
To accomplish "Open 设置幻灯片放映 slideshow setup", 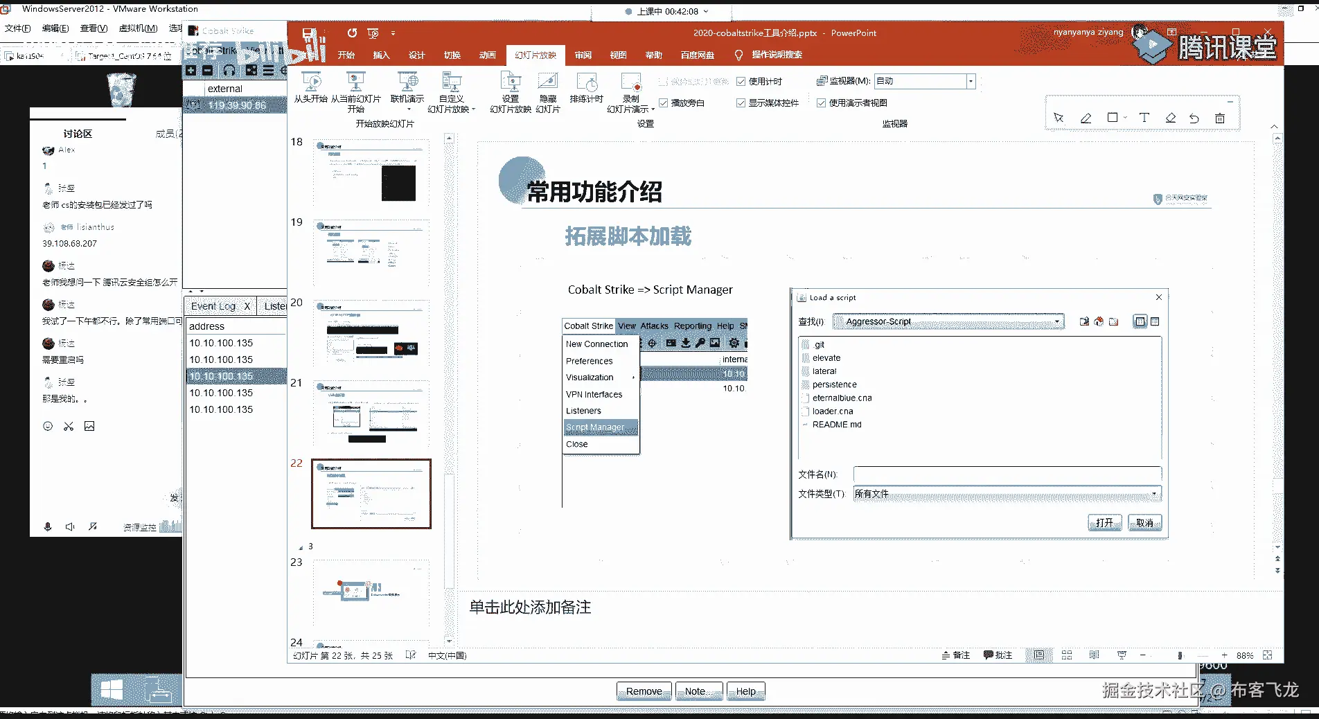I will (511, 93).
